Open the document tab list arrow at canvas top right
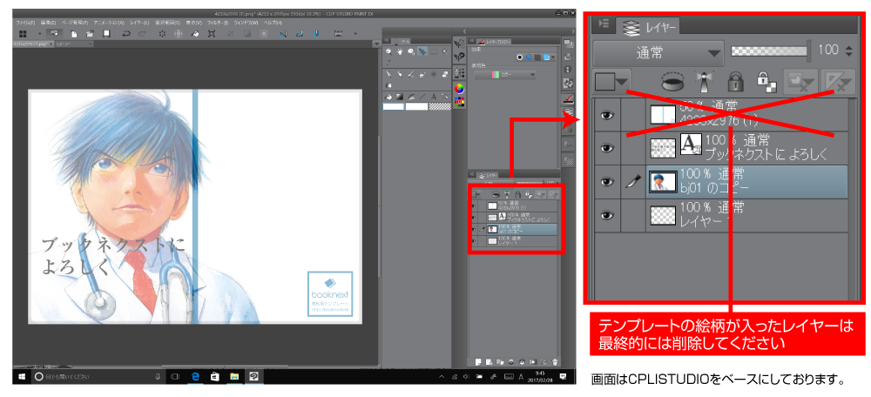The image size is (871, 397). click(x=375, y=44)
